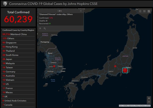This screenshot has height=108, width=153.
Task: Click the Pyongyang label on map
Action: click(x=45, y=42)
